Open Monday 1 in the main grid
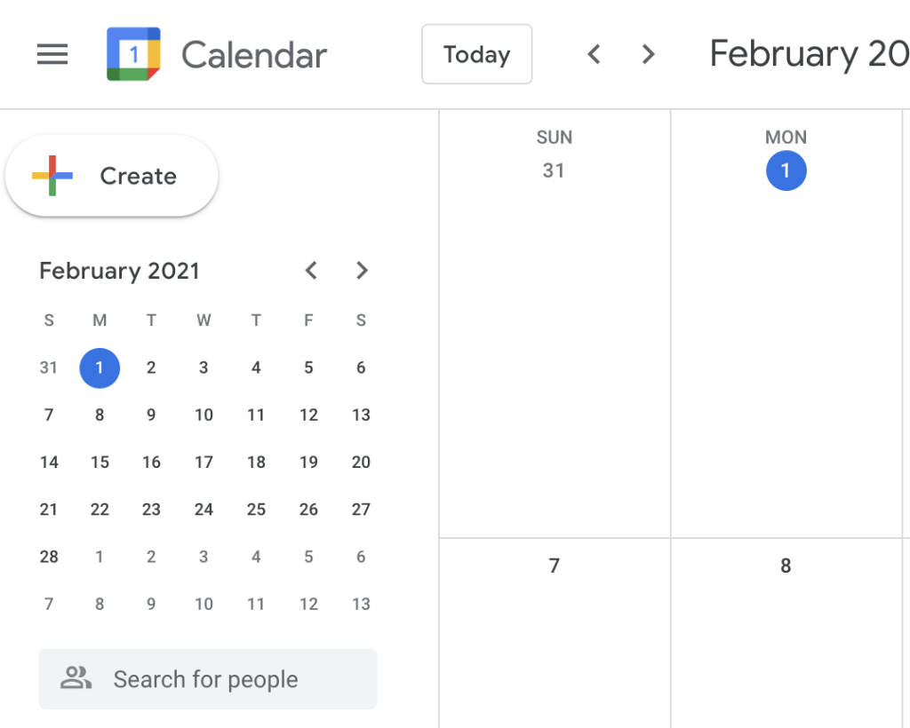This screenshot has width=910, height=728. 786,171
